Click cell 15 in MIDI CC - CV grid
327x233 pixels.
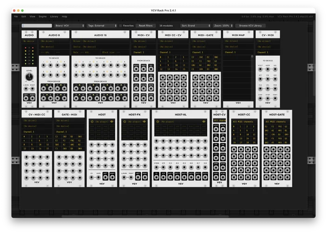pos(184,69)
